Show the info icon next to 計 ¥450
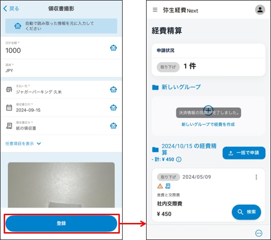 click(x=179, y=159)
